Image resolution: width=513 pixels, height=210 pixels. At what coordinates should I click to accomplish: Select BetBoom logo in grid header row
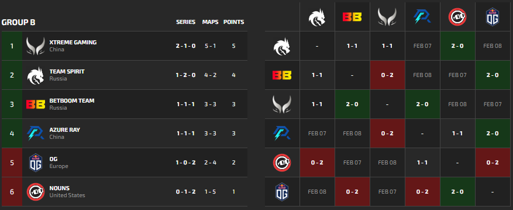coord(352,17)
